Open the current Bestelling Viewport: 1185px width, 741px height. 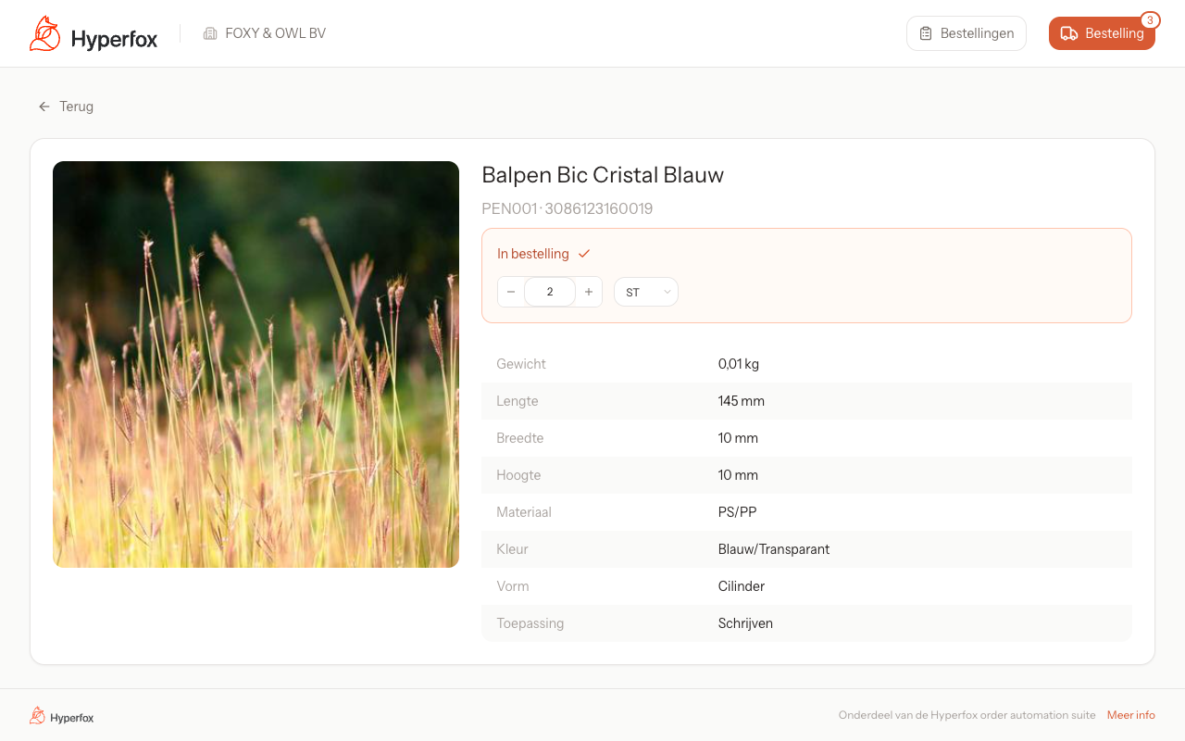coord(1102,32)
